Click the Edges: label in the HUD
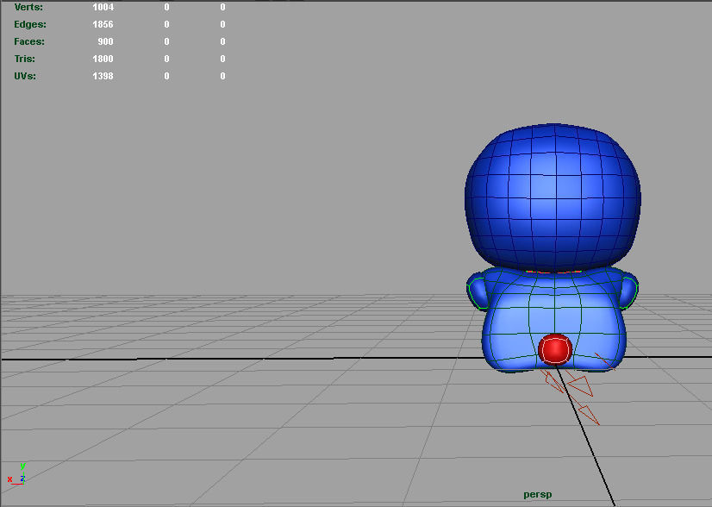 click(x=30, y=24)
